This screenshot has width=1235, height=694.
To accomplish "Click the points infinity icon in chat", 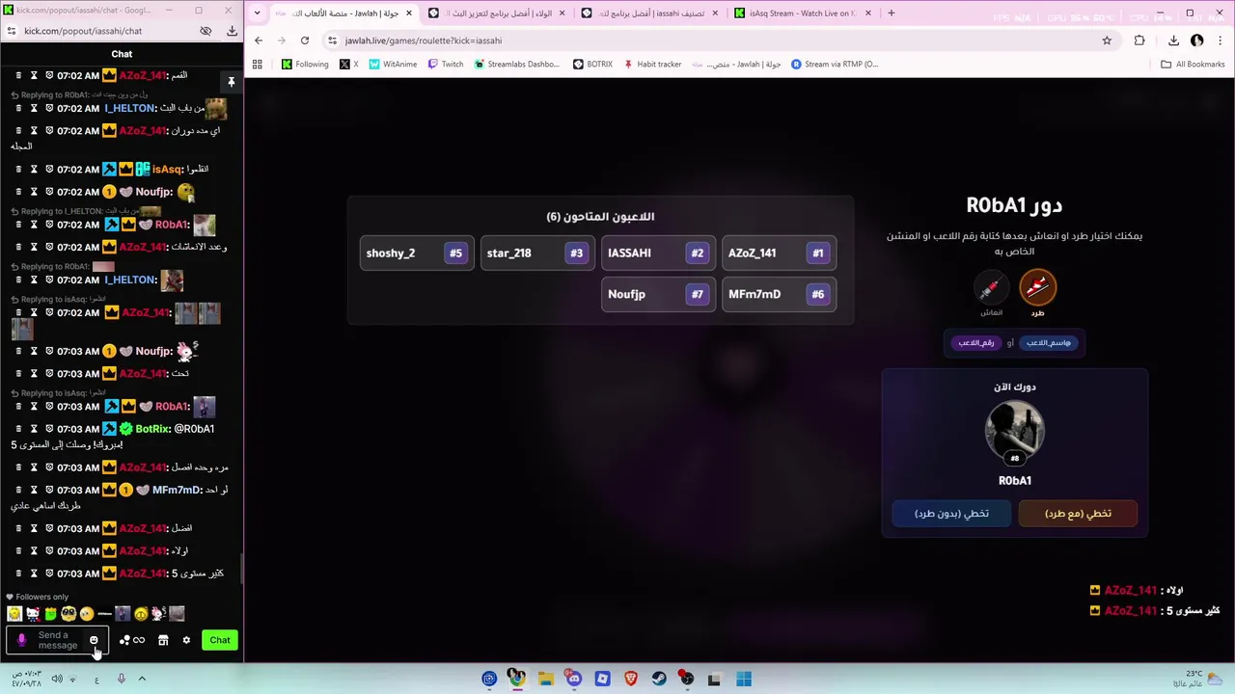I will pyautogui.click(x=131, y=640).
